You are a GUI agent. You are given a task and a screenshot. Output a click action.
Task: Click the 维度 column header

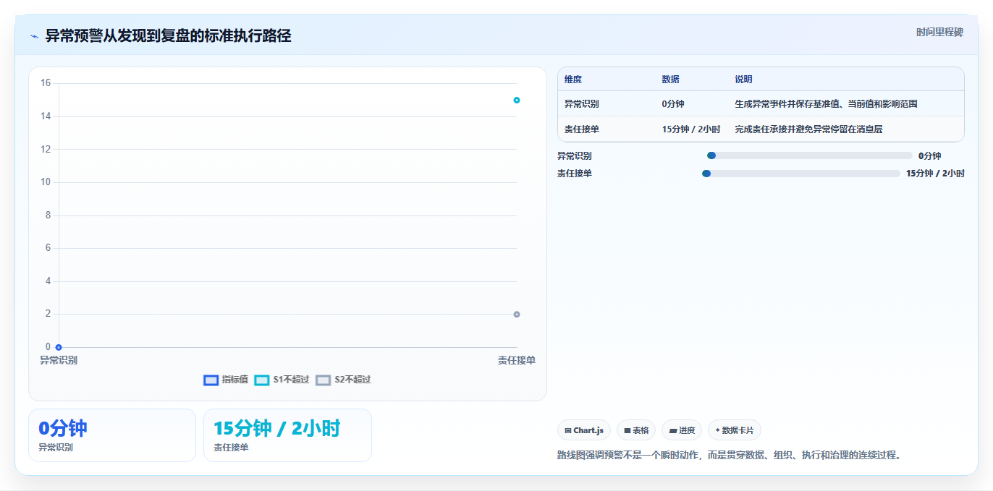[x=573, y=80]
